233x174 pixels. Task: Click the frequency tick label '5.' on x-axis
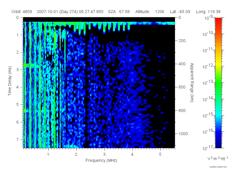161,155
